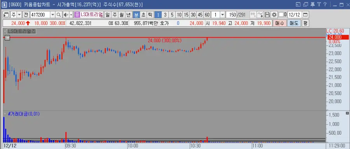Click the 955,871백만 trading value
This screenshot has height=149, width=350.
(146, 23)
